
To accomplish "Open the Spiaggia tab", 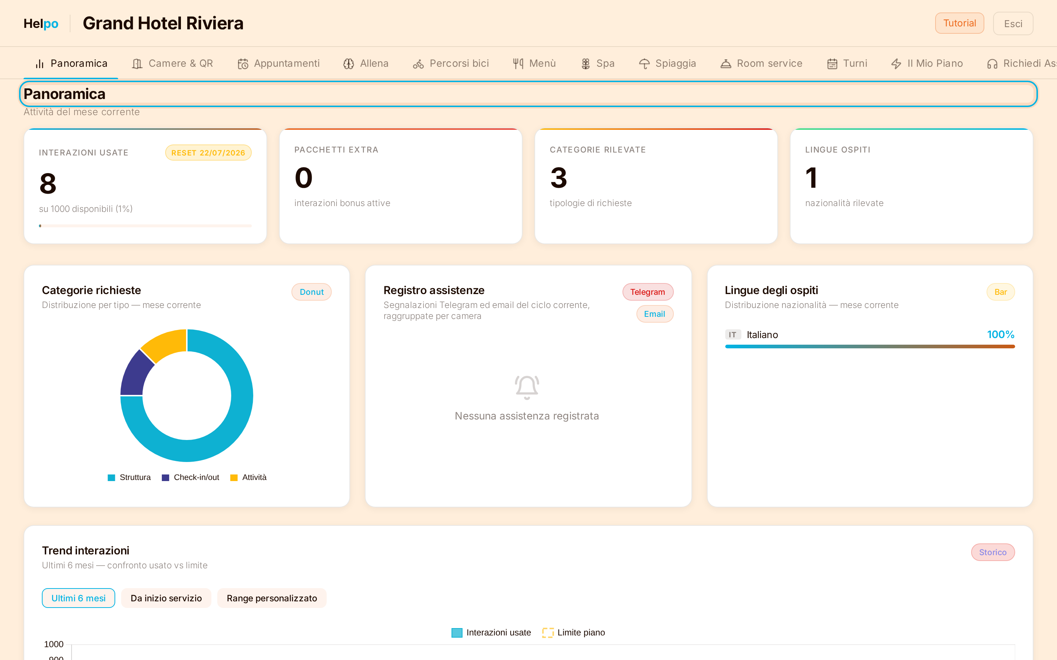I will click(x=667, y=64).
